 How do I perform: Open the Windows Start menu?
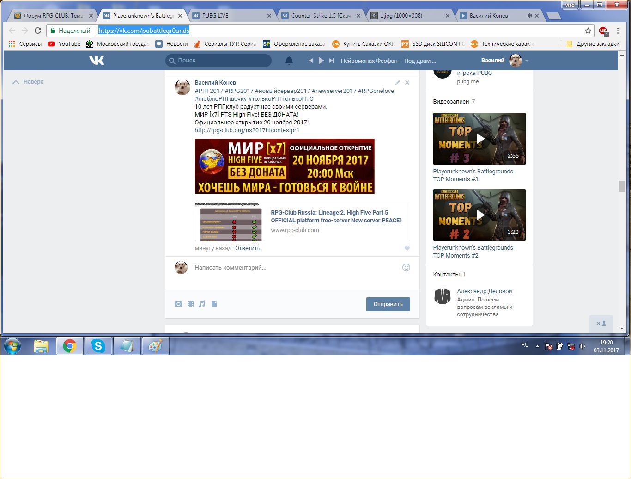point(12,346)
